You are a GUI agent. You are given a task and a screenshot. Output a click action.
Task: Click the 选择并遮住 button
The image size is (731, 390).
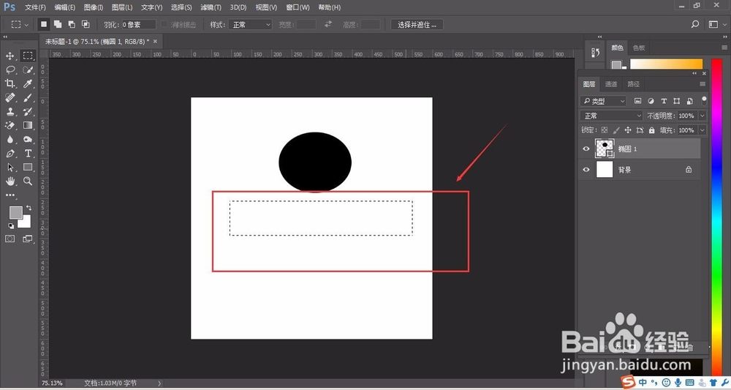pos(417,24)
